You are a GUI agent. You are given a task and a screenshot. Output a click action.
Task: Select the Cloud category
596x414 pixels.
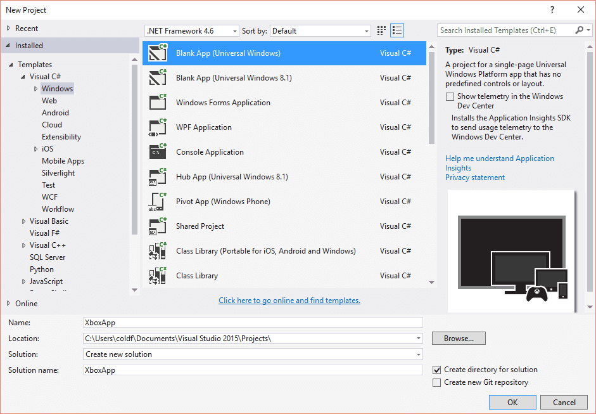point(52,125)
